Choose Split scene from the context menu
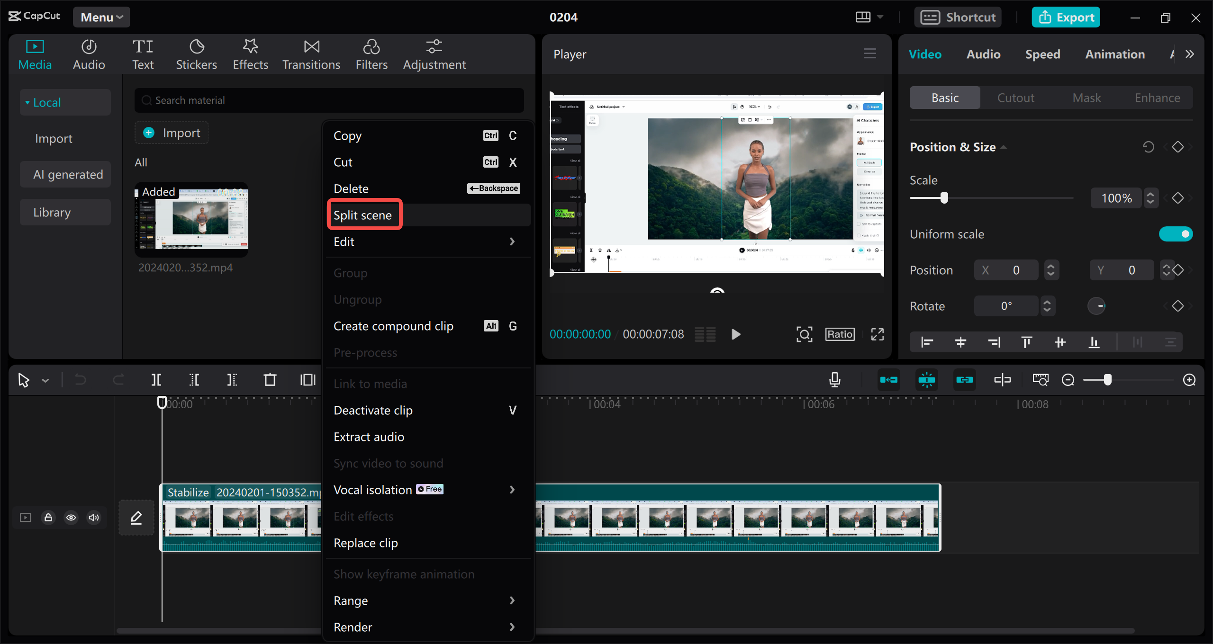 pos(364,215)
